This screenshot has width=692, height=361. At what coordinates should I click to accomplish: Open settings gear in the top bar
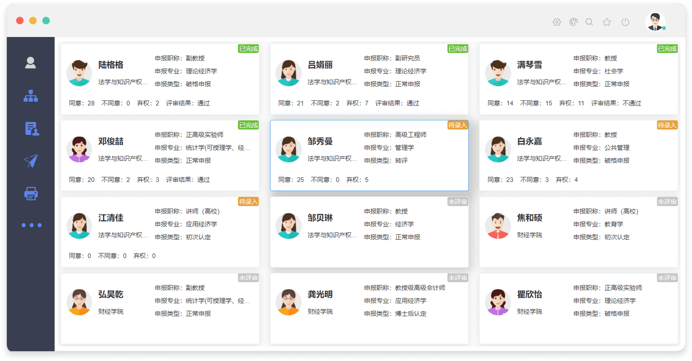point(557,22)
